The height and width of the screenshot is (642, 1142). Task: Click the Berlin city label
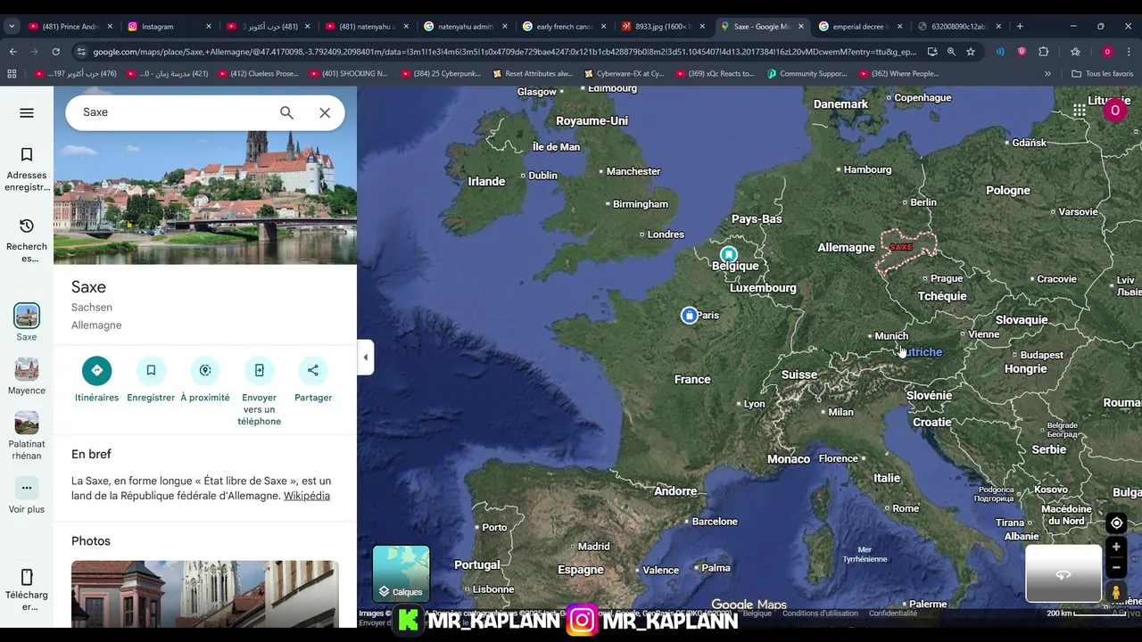923,202
